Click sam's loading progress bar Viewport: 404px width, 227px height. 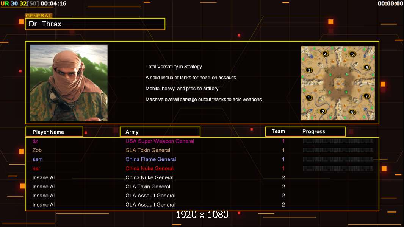(338, 159)
